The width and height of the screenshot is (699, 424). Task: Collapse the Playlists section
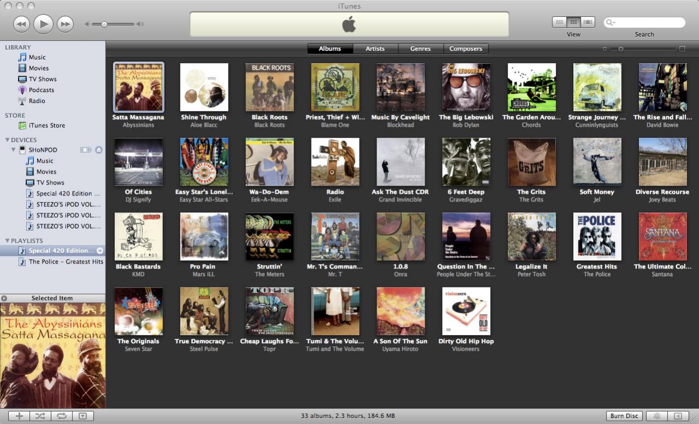click(x=7, y=241)
